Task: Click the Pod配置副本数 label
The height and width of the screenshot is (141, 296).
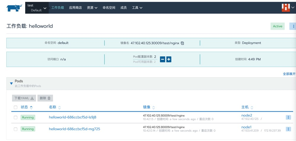Action: pyautogui.click(x=143, y=57)
